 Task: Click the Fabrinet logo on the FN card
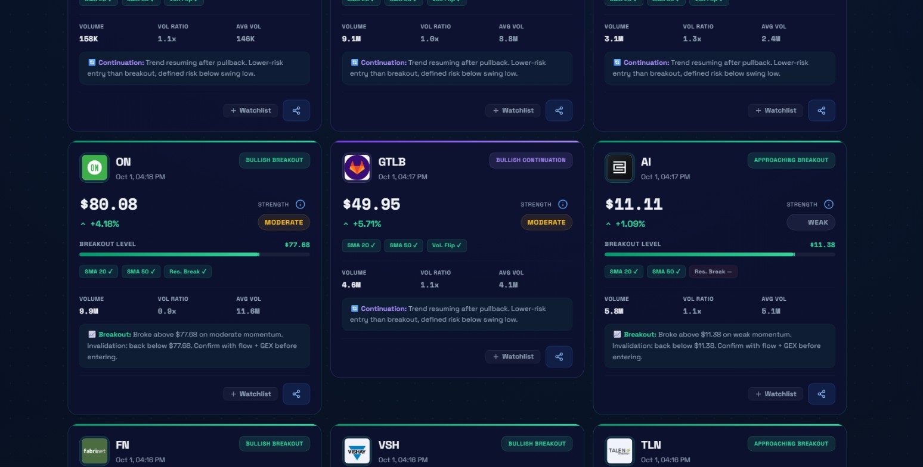(x=95, y=451)
